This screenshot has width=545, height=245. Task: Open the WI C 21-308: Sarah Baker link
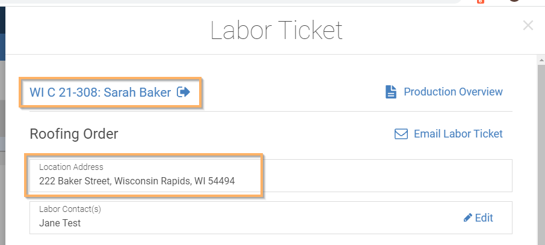[x=100, y=92]
